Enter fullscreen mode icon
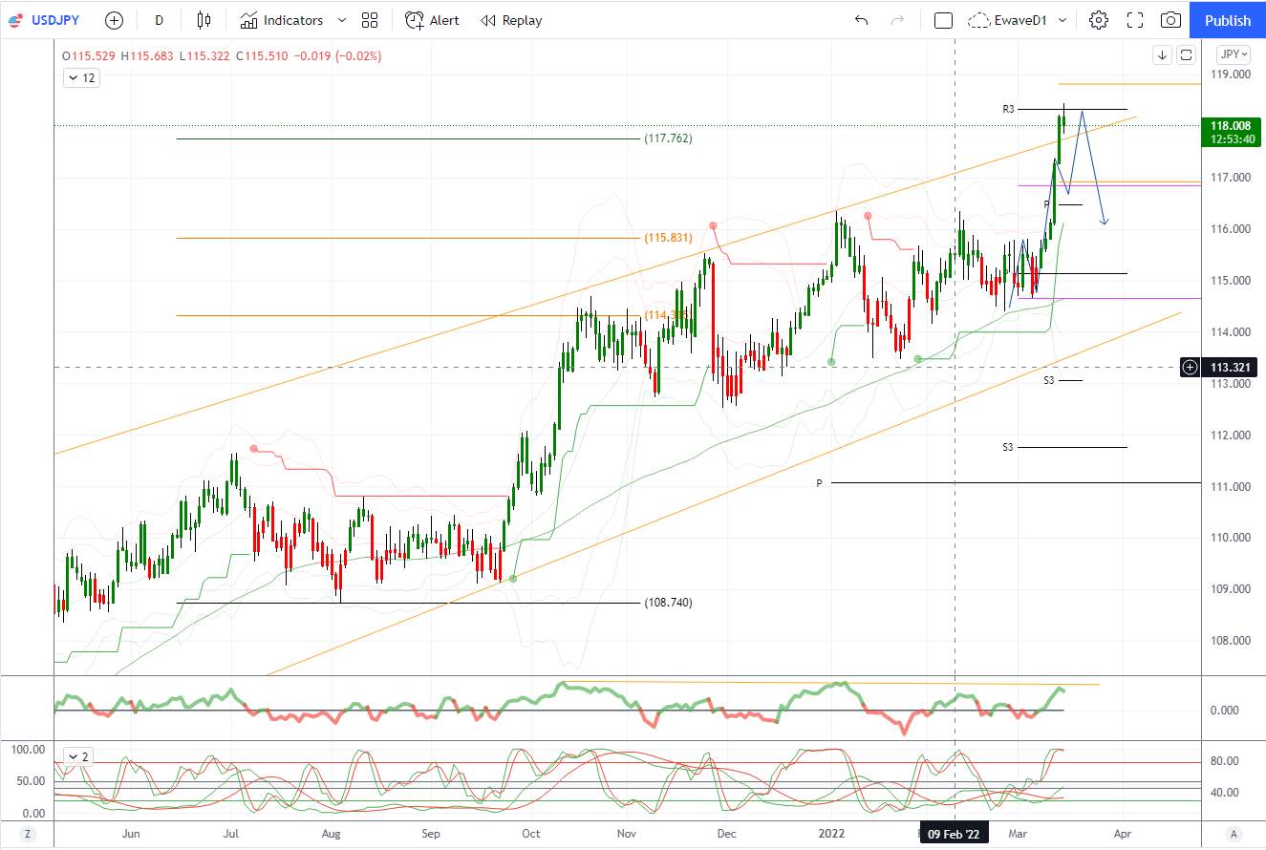 tap(1135, 20)
